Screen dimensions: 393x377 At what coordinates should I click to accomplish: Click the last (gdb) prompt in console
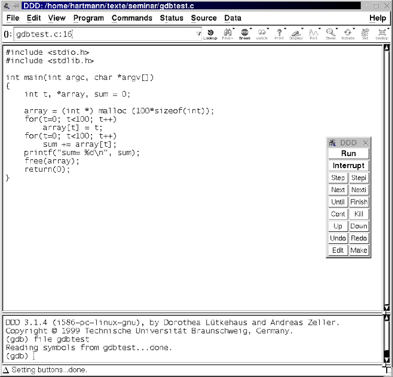(x=17, y=356)
